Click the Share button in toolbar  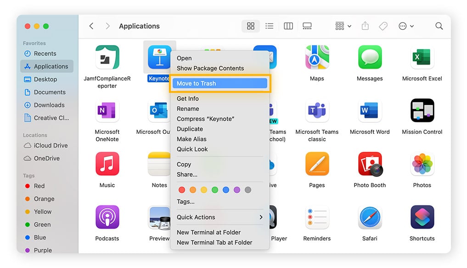[x=365, y=26]
